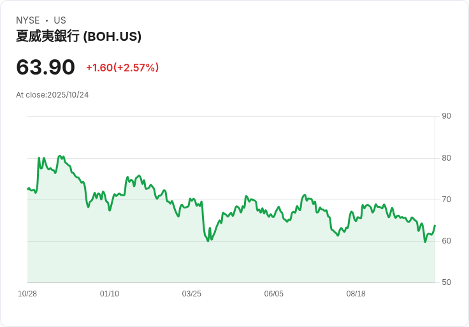Click the chart dip near 60 in October

click(x=425, y=242)
